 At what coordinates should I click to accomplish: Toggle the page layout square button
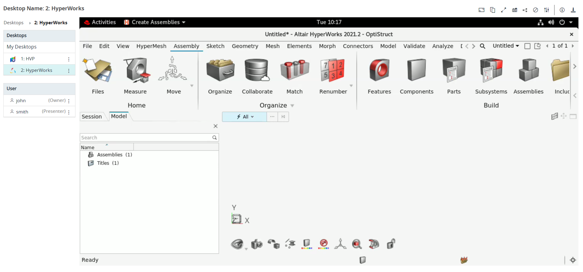point(527,46)
